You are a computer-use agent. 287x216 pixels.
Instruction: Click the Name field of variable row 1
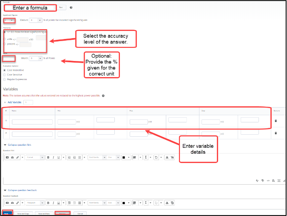pos(32,122)
